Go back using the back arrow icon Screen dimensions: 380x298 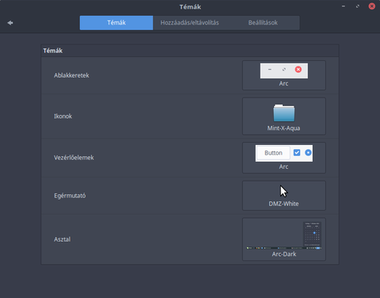click(10, 23)
